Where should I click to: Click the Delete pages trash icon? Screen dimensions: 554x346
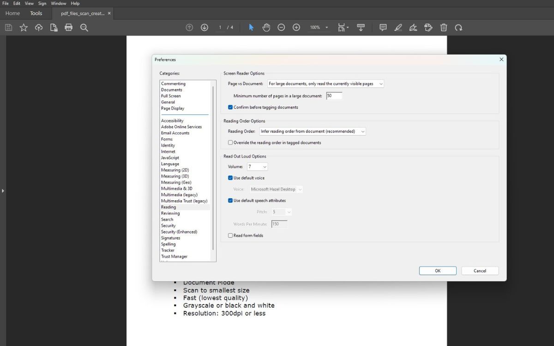pyautogui.click(x=443, y=27)
